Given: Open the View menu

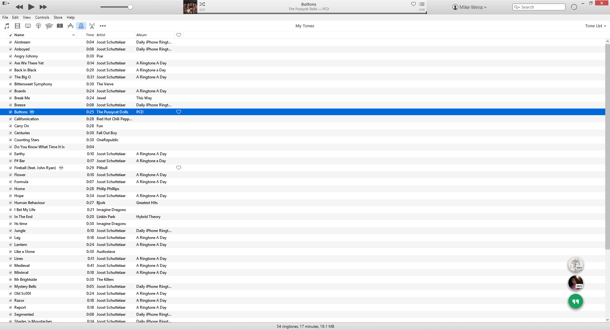Looking at the screenshot, I should point(27,17).
